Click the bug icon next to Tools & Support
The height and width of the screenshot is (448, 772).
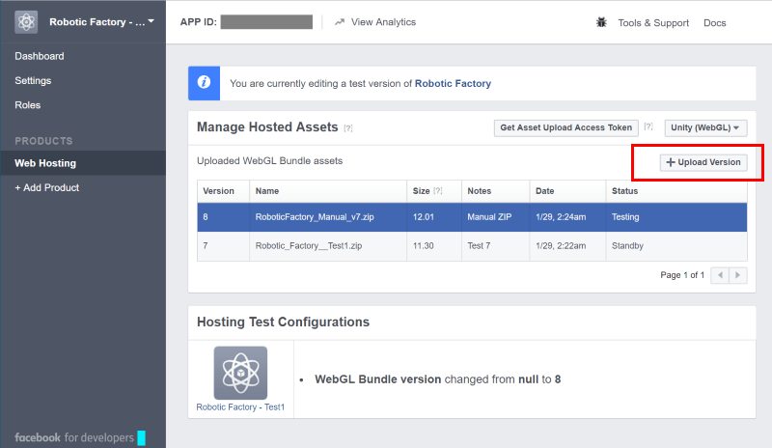(x=601, y=22)
